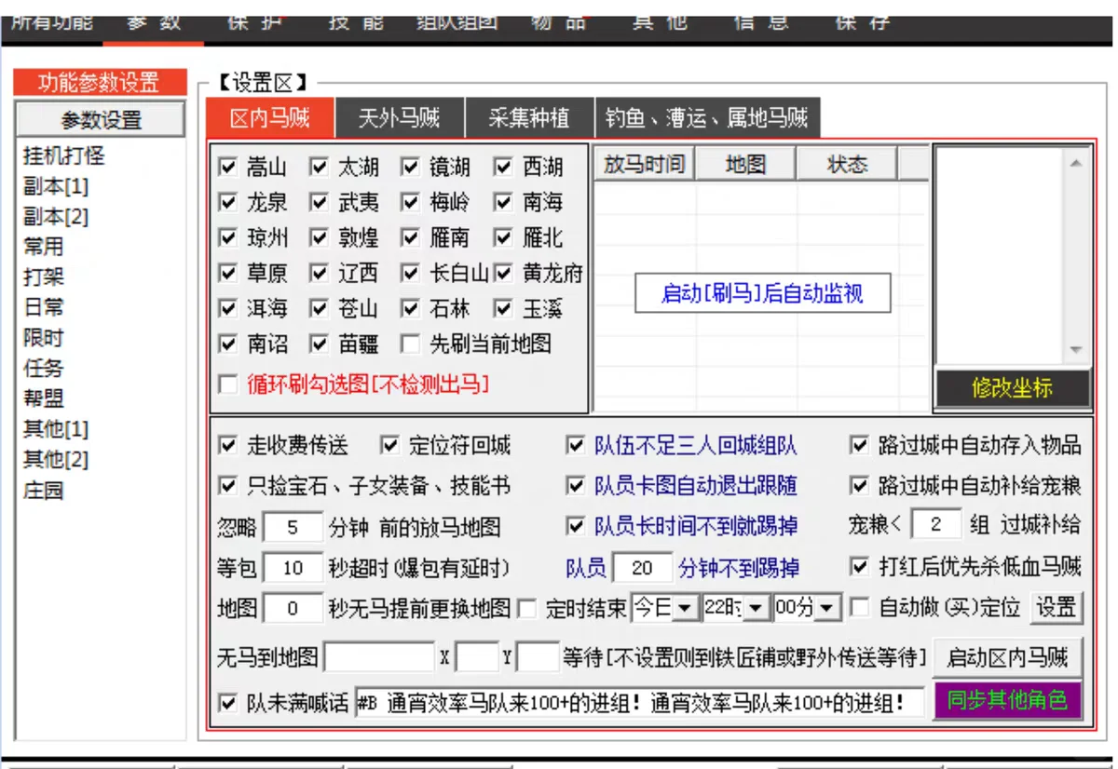The image size is (1118, 769).
Task: Enable the 先刷当前地图 checkbox
Action: 408,343
